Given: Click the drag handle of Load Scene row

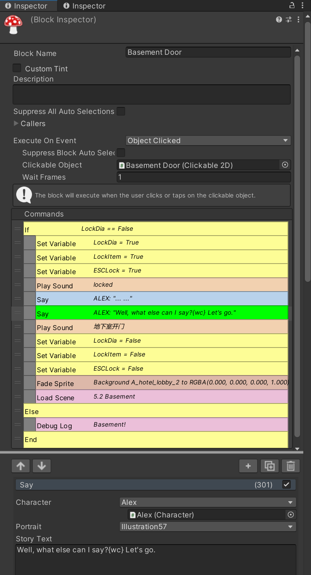Looking at the screenshot, I should point(17,397).
